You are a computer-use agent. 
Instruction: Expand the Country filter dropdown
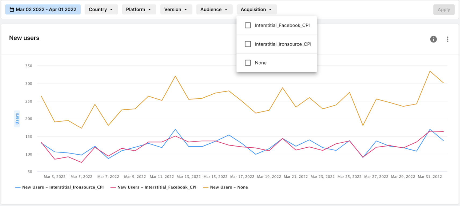pyautogui.click(x=101, y=10)
